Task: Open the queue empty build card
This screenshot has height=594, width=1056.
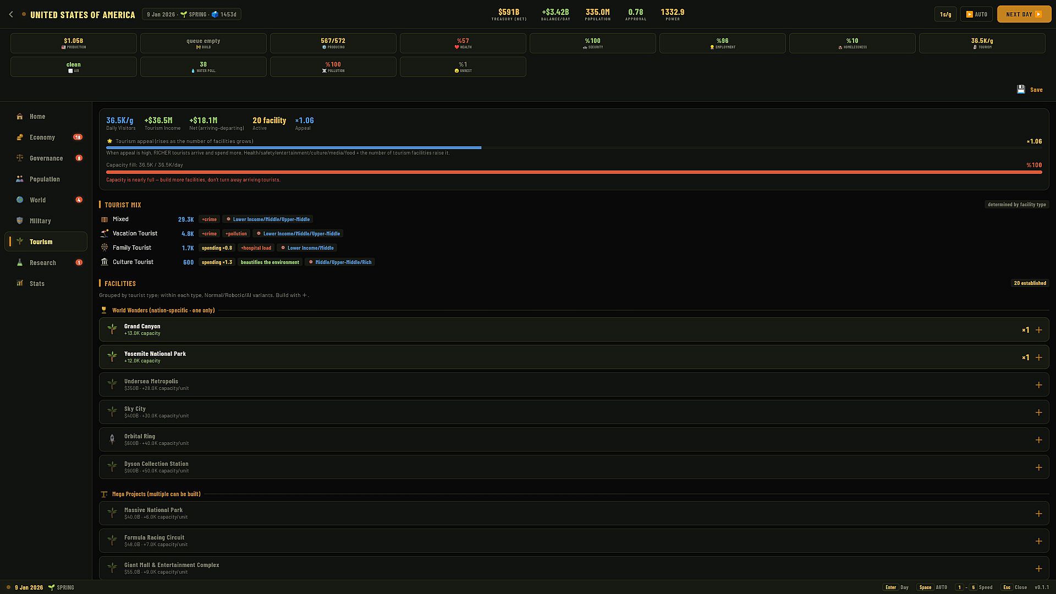Action: tap(204, 43)
